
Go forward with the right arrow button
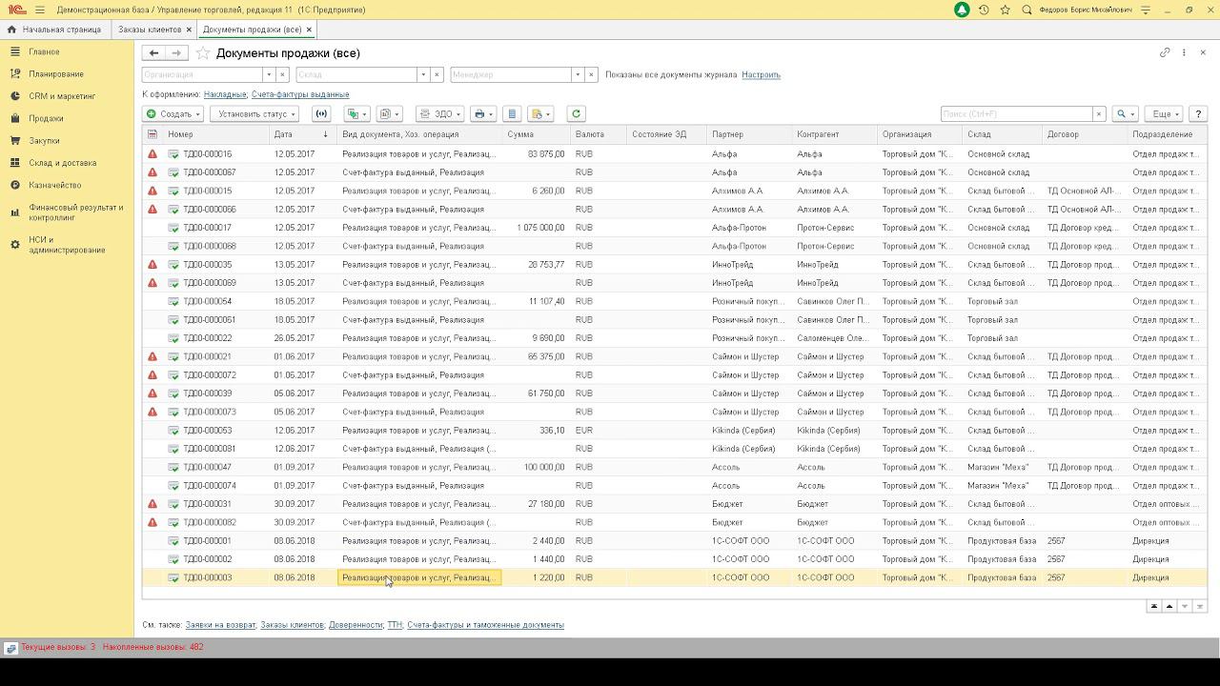coord(176,53)
